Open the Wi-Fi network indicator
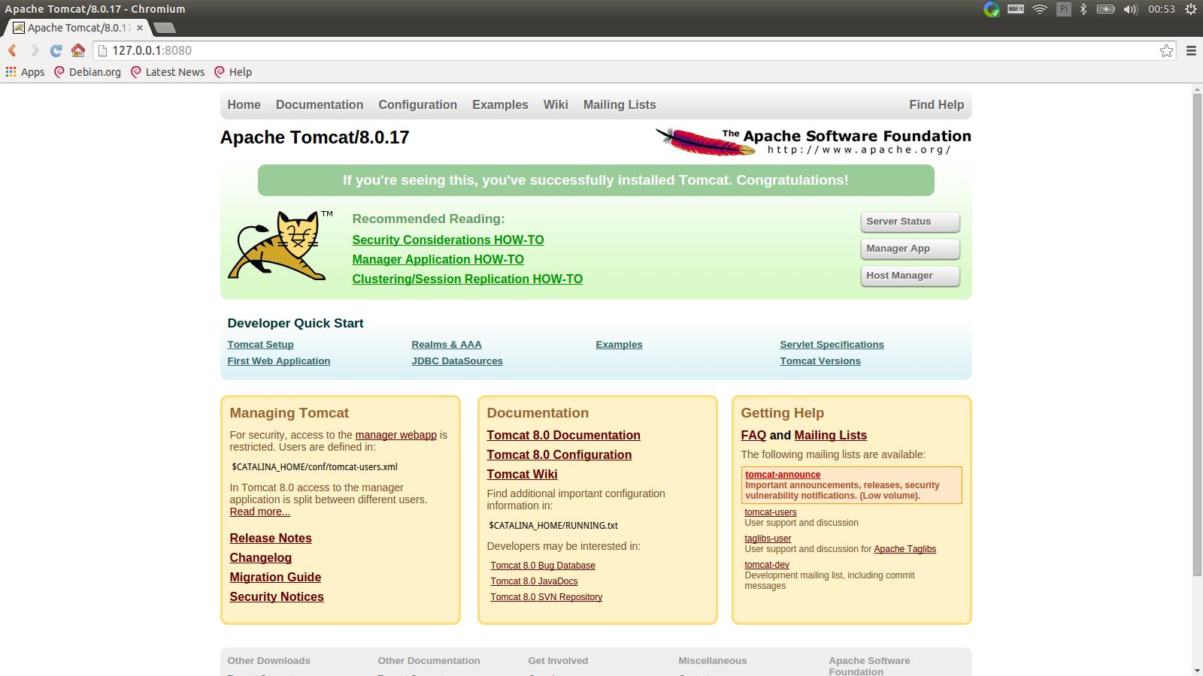This screenshot has width=1203, height=676. point(1040,9)
